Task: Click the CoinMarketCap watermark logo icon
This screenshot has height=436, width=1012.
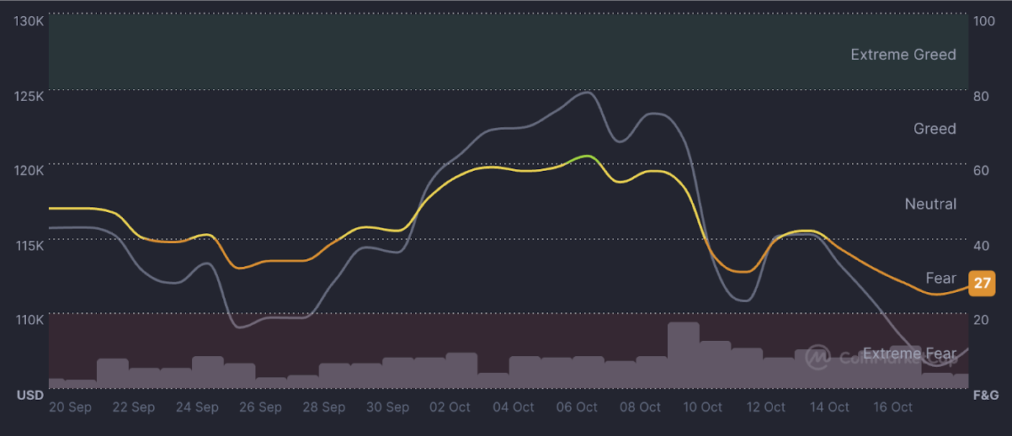Action: [x=818, y=358]
